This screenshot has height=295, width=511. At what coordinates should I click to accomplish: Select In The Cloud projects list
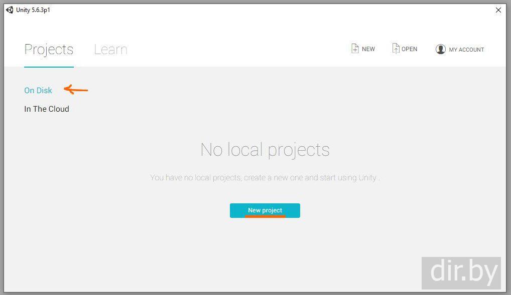tap(47, 109)
